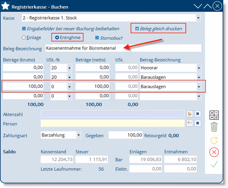Image resolution: width=228 pixels, height=188 pixels.
Task: Collapse window with down chevron icon
Action: click(x=198, y=6)
